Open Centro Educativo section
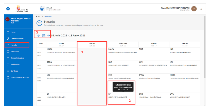This screenshot has height=110, width=211. [x=17, y=58]
